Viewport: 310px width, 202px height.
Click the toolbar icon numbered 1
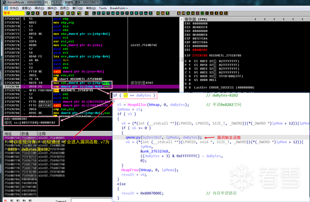click(207, 13)
